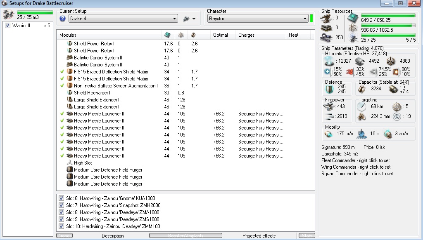Sort by the Heat column header
The image size is (423, 240).
298,35
